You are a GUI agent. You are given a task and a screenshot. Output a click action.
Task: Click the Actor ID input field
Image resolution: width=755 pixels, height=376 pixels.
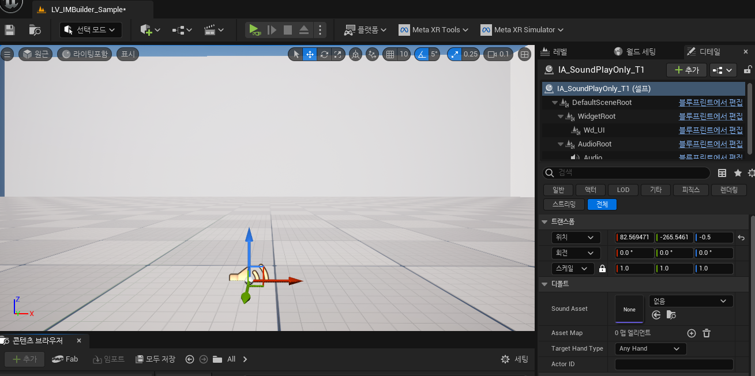674,364
